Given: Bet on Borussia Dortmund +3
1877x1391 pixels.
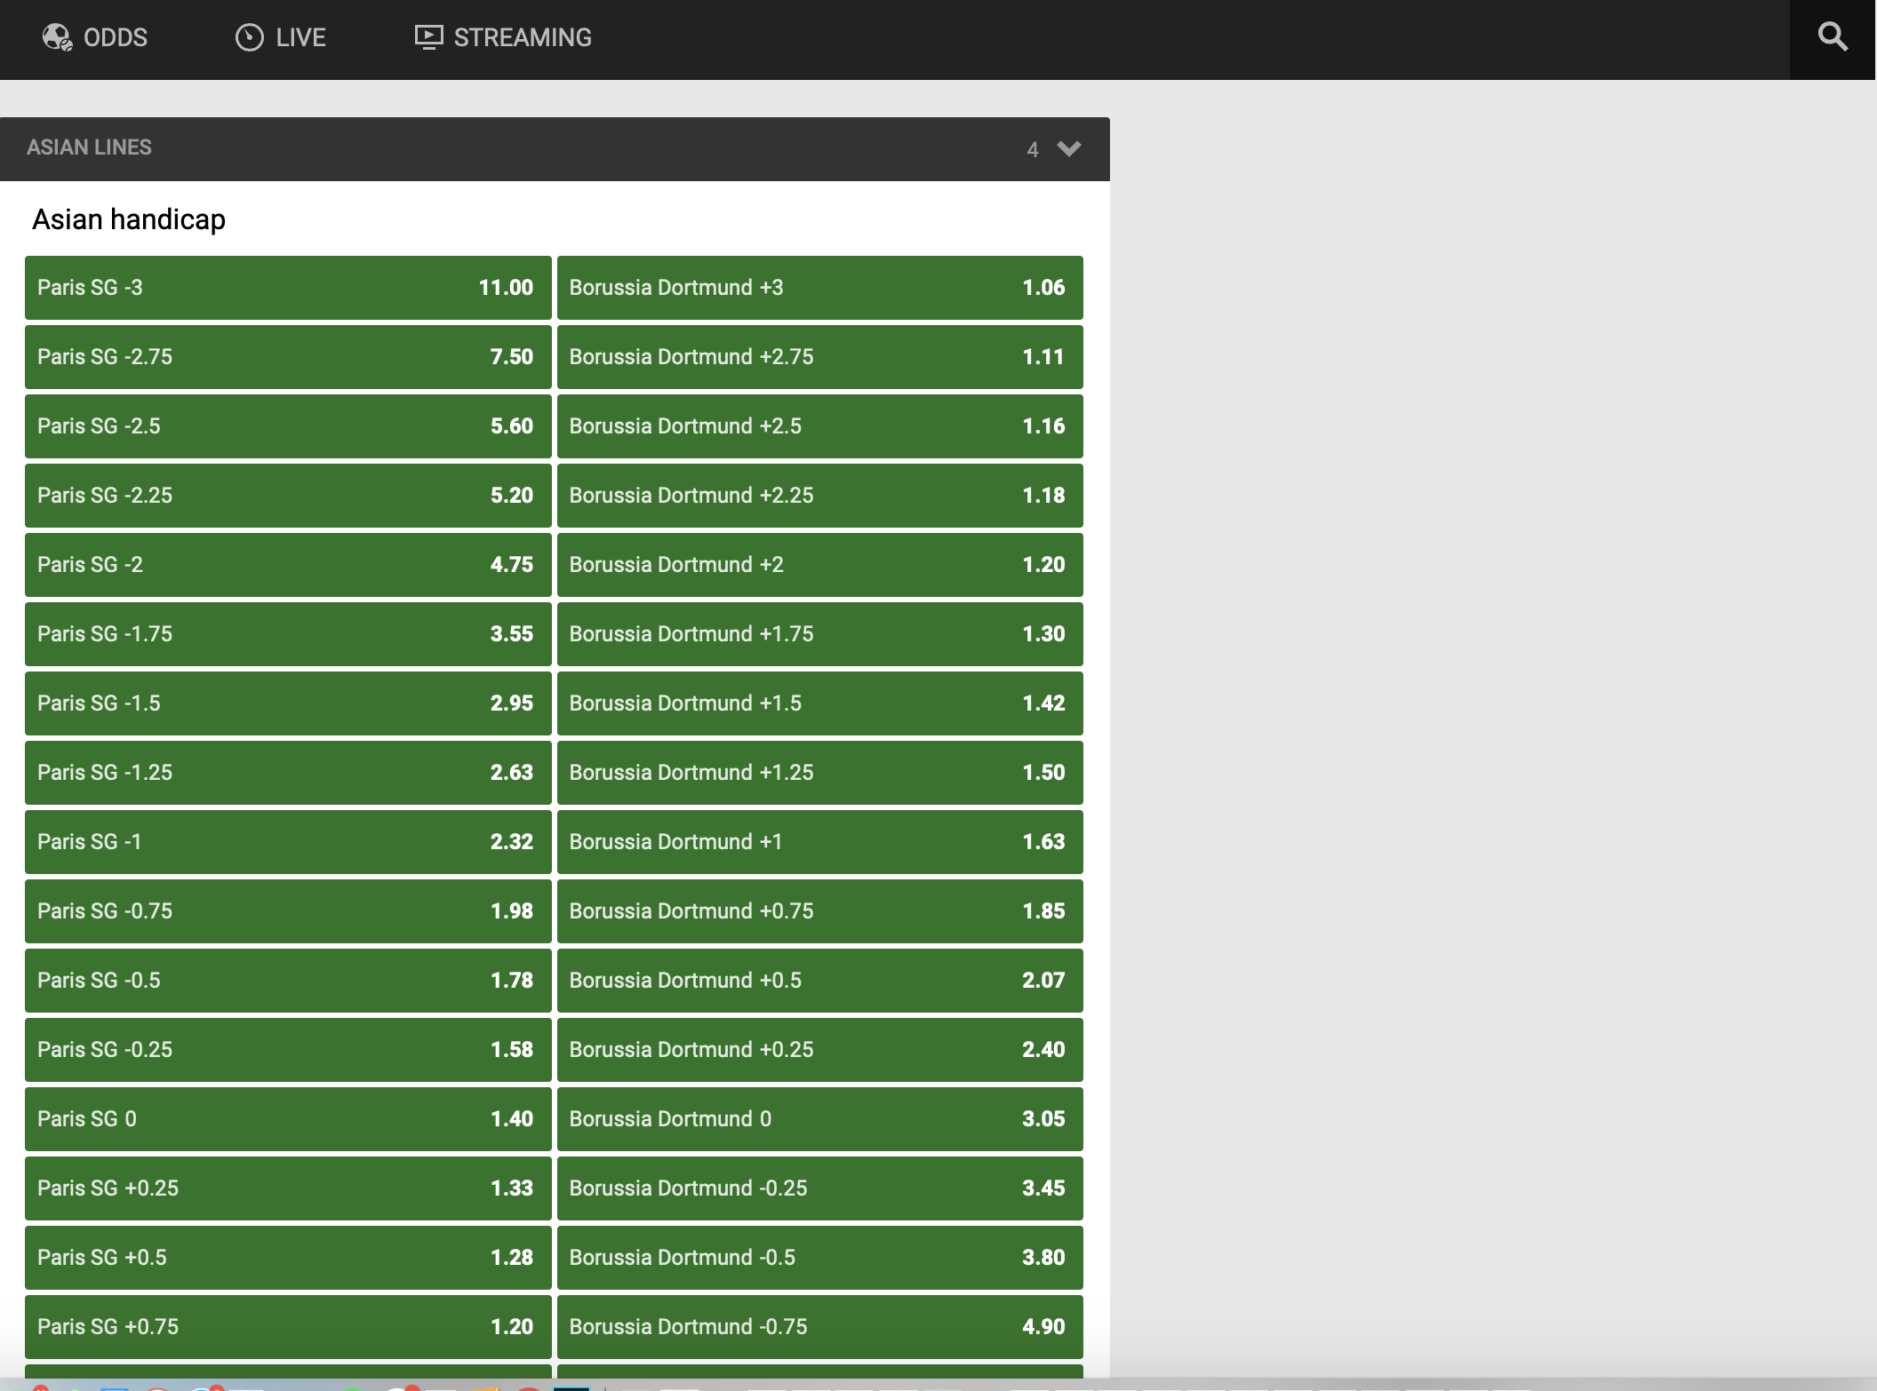Looking at the screenshot, I should (x=819, y=288).
